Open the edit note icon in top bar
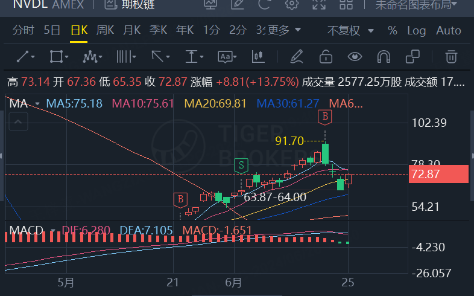This screenshot has height=296, width=474. 238,4
